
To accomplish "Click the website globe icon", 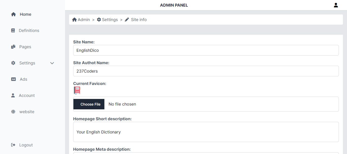I will pyautogui.click(x=13, y=112).
